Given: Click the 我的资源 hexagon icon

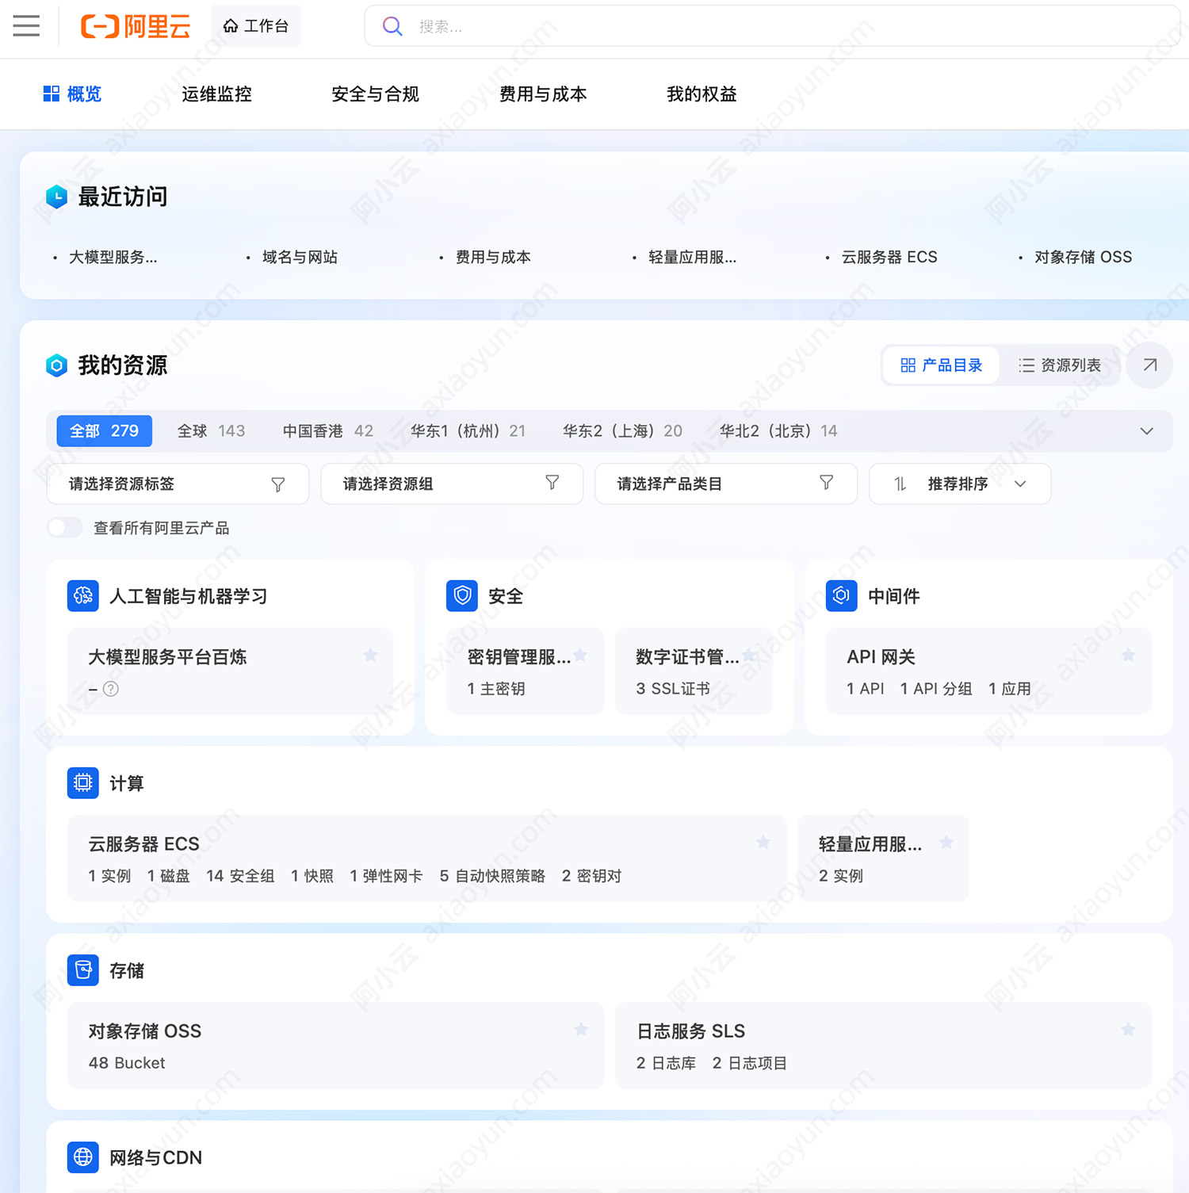Looking at the screenshot, I should pyautogui.click(x=56, y=365).
